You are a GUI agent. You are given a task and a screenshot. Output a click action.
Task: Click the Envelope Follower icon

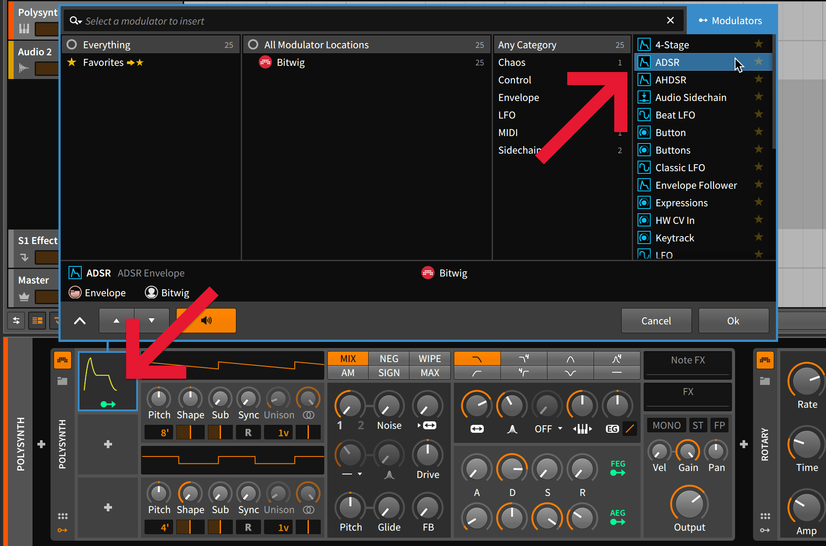(644, 185)
